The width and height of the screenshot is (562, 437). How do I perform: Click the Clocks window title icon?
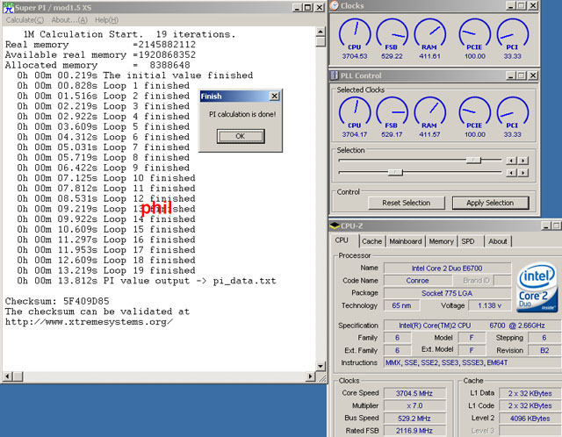tap(335, 6)
